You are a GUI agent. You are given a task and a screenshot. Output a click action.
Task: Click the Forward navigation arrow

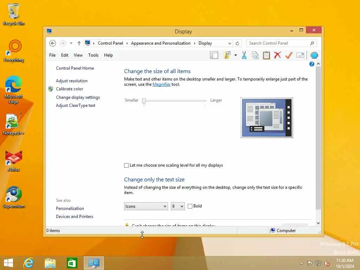pyautogui.click(x=63, y=43)
